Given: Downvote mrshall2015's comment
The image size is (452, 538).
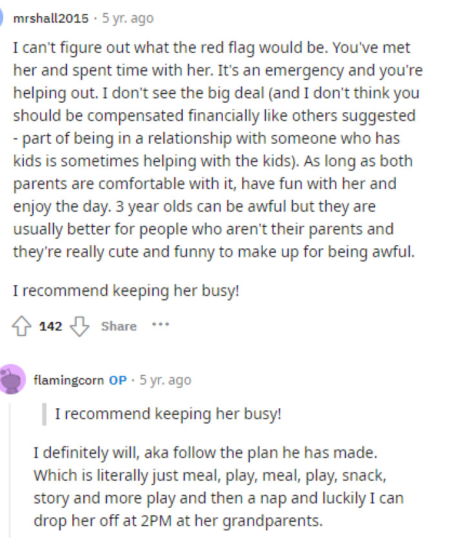Looking at the screenshot, I should click(79, 327).
